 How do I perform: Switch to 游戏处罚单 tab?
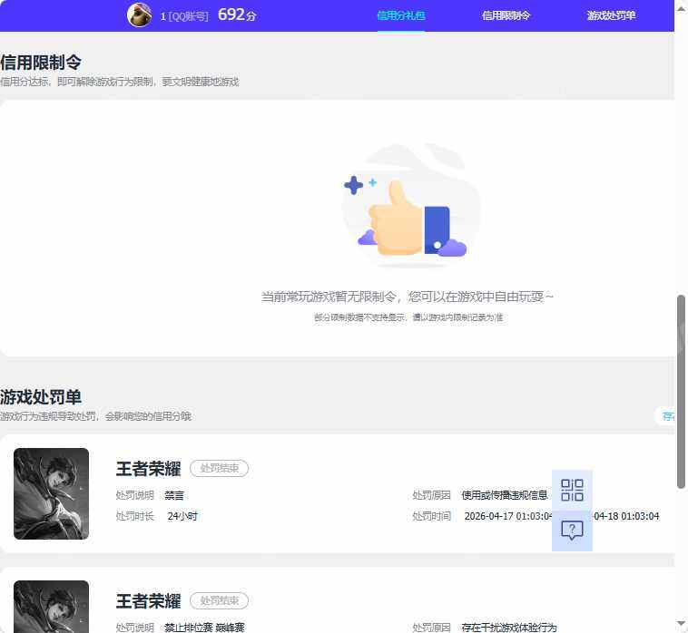coord(611,15)
